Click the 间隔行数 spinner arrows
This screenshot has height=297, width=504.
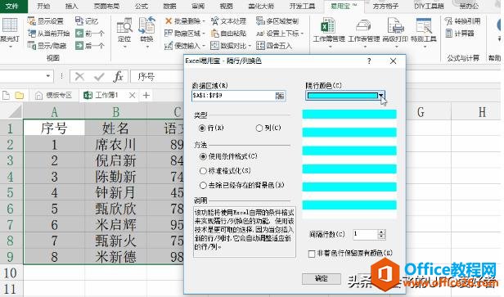381,234
